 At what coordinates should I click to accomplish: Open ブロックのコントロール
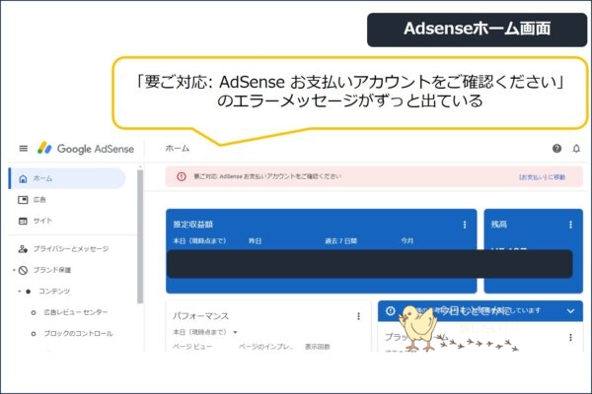78,334
